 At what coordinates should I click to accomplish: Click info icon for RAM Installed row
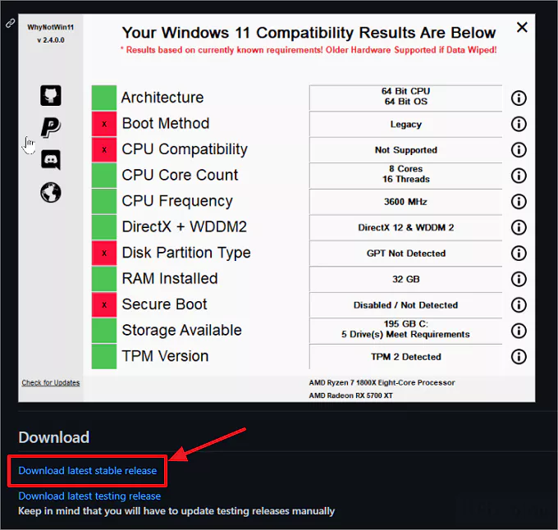pos(519,279)
